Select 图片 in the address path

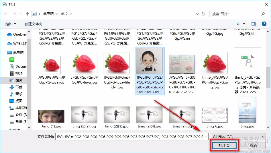tap(64, 14)
